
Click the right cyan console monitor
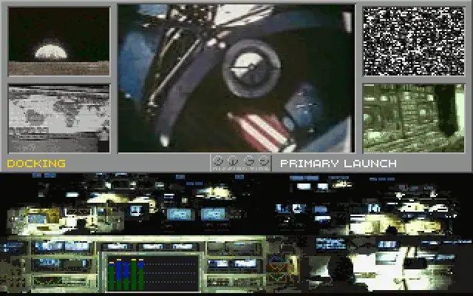click(214, 214)
